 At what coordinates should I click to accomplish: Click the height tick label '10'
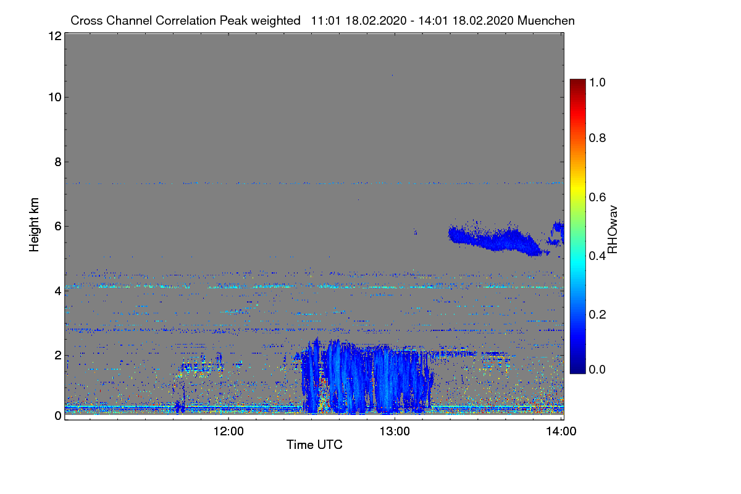click(x=54, y=97)
